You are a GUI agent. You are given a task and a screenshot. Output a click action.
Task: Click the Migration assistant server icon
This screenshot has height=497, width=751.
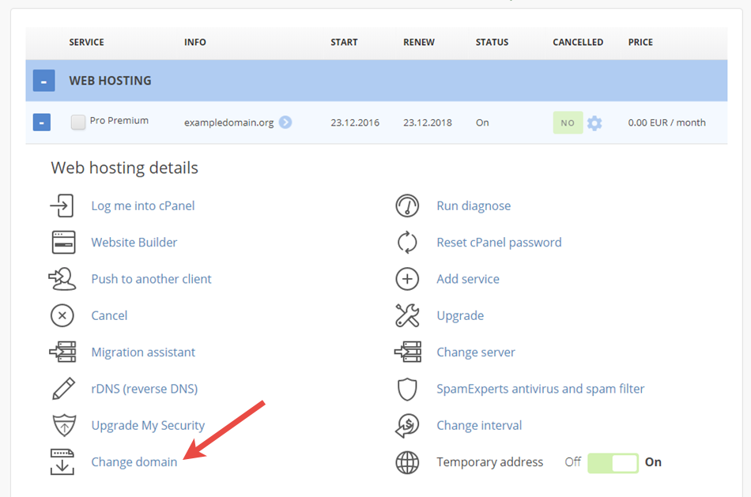(62, 352)
